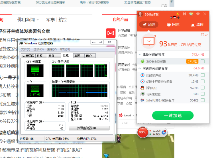This screenshot has width=218, height=158.
Task: Click the 64.6 MB value text
Action: [199, 68]
